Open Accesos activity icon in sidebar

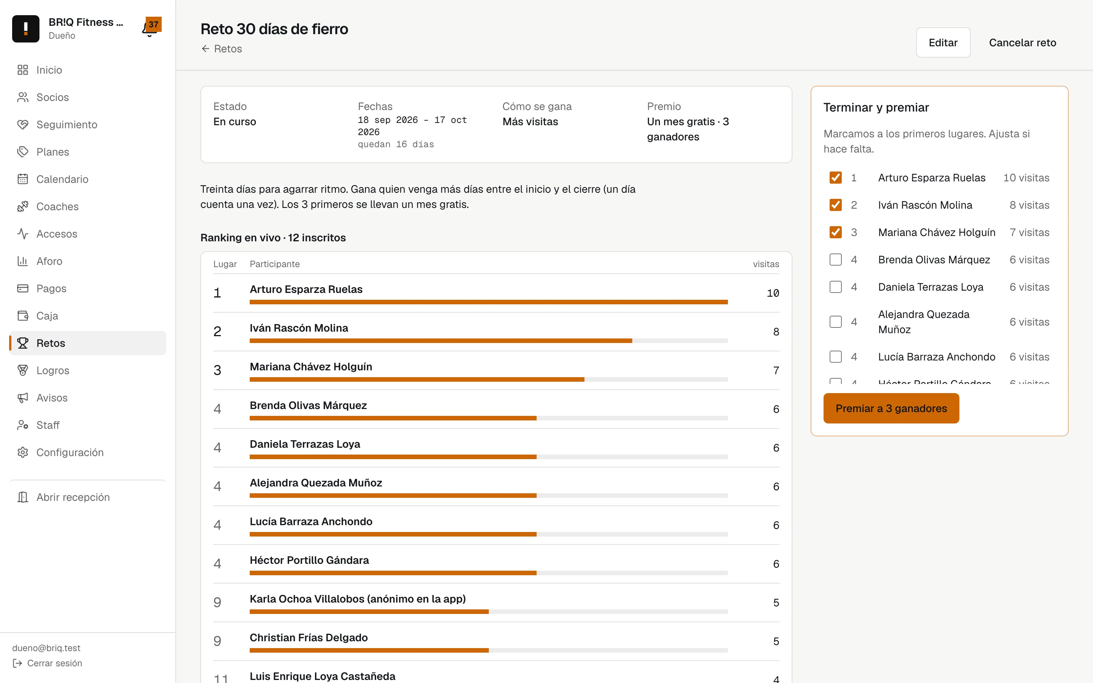(23, 233)
